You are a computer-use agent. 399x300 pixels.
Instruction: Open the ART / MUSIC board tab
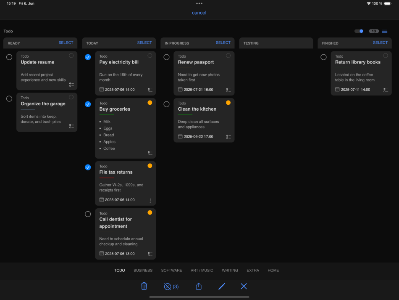[202, 271]
